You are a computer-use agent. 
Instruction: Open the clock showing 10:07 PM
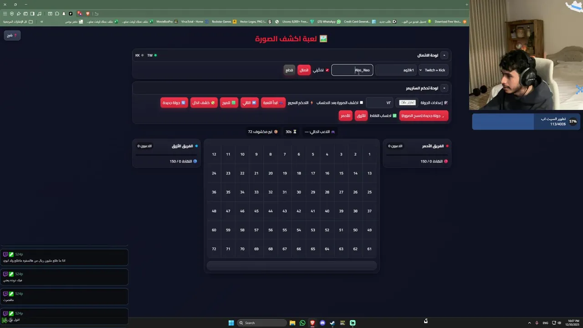pyautogui.click(x=573, y=323)
